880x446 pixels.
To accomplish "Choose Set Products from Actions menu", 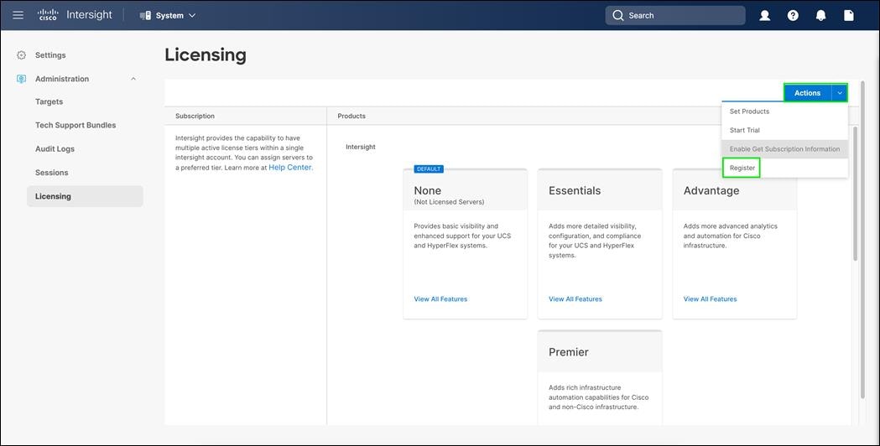I will point(784,111).
